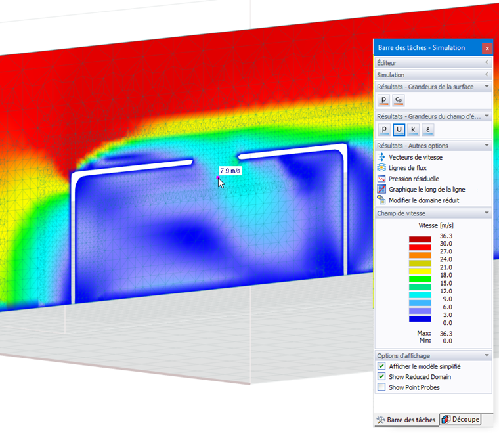The height and width of the screenshot is (434, 499).
Task: Click the Min: 0.0 value
Action: pyautogui.click(x=447, y=341)
